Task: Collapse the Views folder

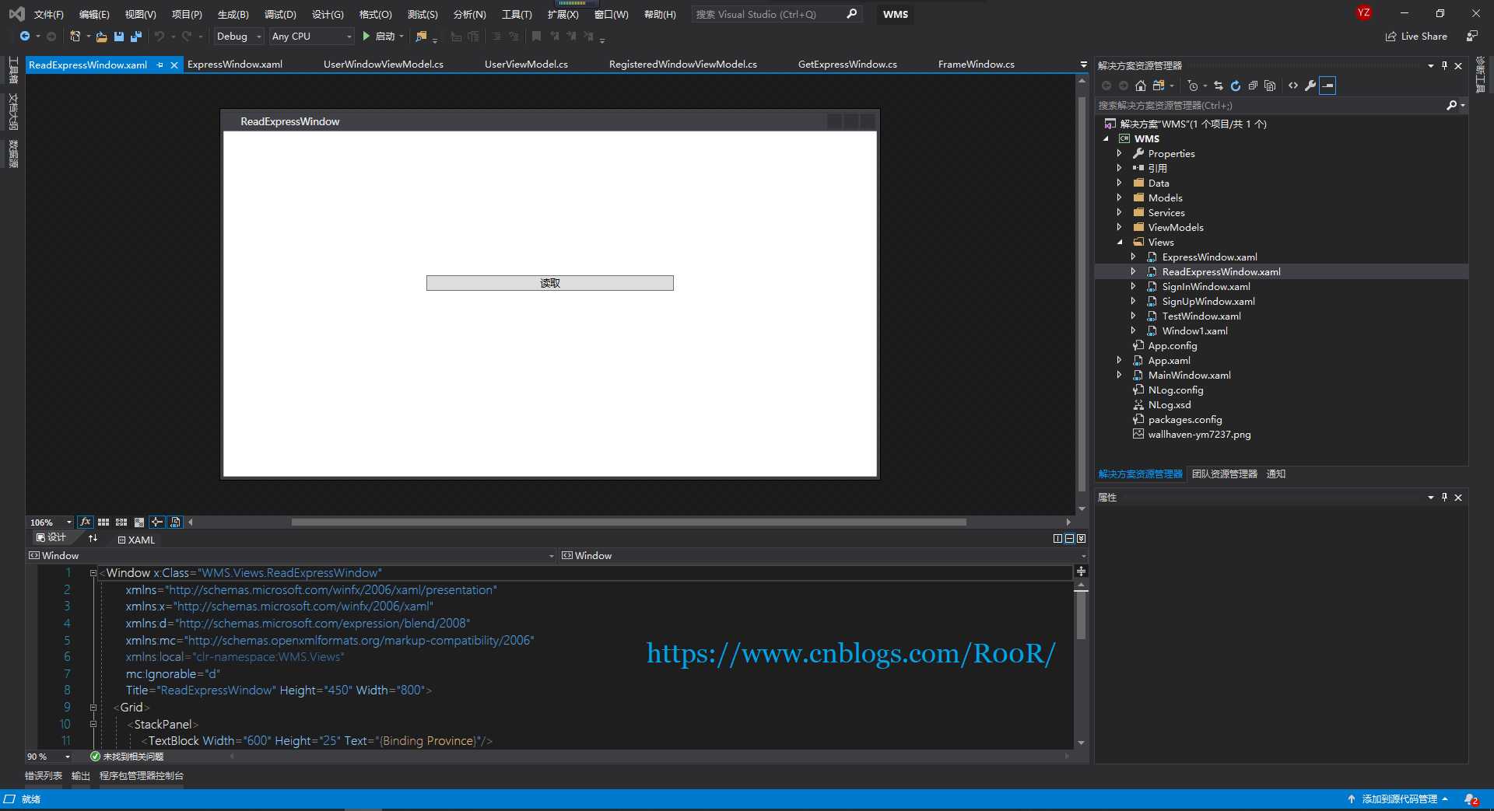Action: [1119, 242]
